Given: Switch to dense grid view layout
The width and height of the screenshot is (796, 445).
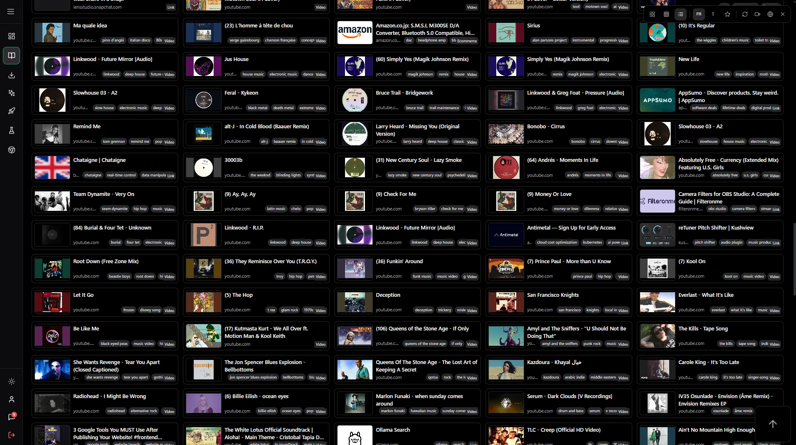Looking at the screenshot, I should pos(666,14).
